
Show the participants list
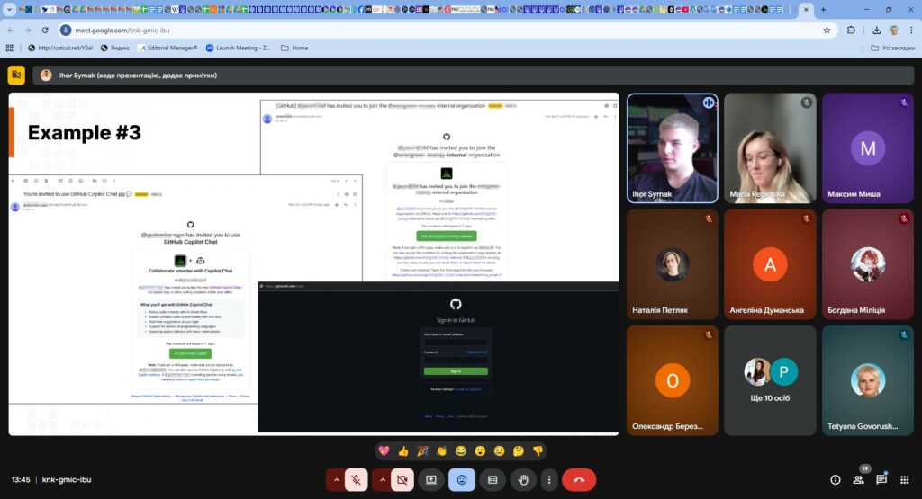click(x=858, y=480)
